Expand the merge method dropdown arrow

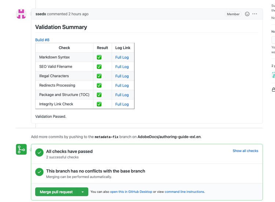click(83, 192)
